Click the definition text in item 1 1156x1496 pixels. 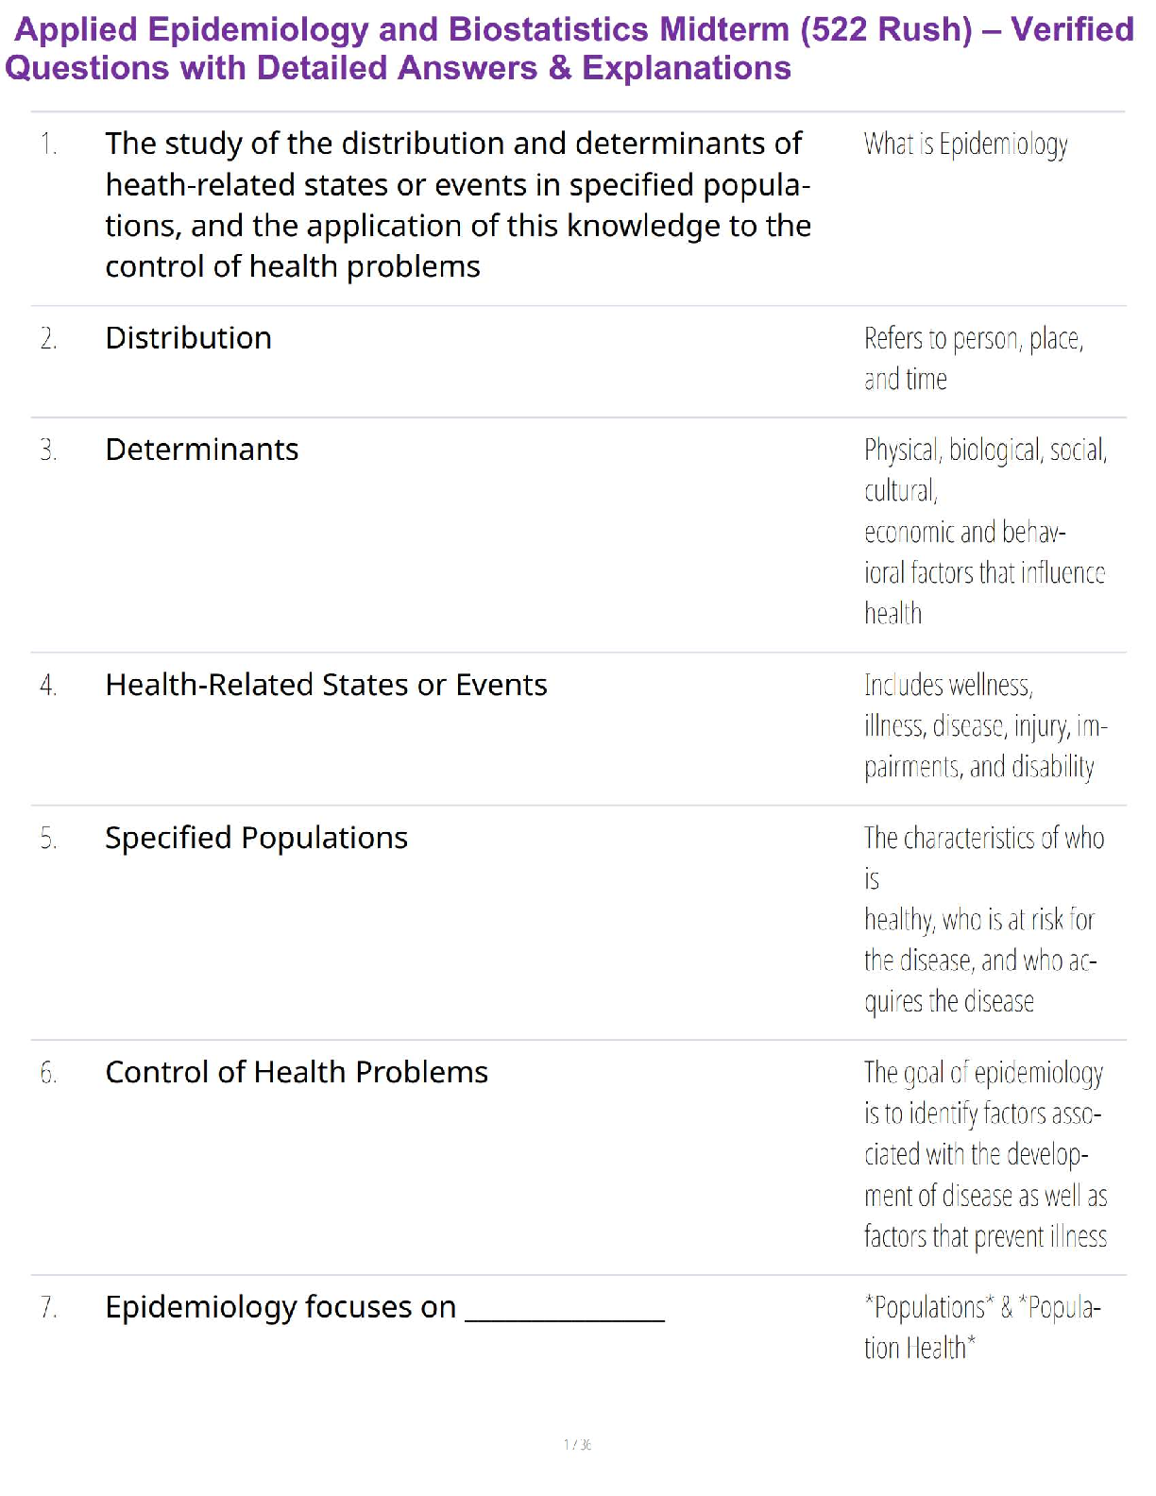point(457,205)
